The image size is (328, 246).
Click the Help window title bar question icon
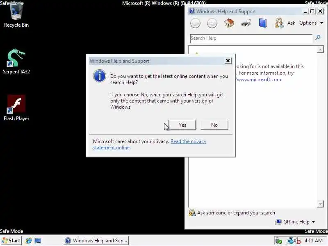tap(191, 11)
